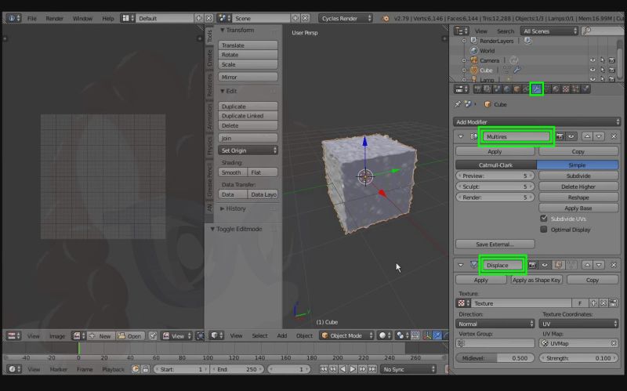Open the Window menu

(82, 18)
